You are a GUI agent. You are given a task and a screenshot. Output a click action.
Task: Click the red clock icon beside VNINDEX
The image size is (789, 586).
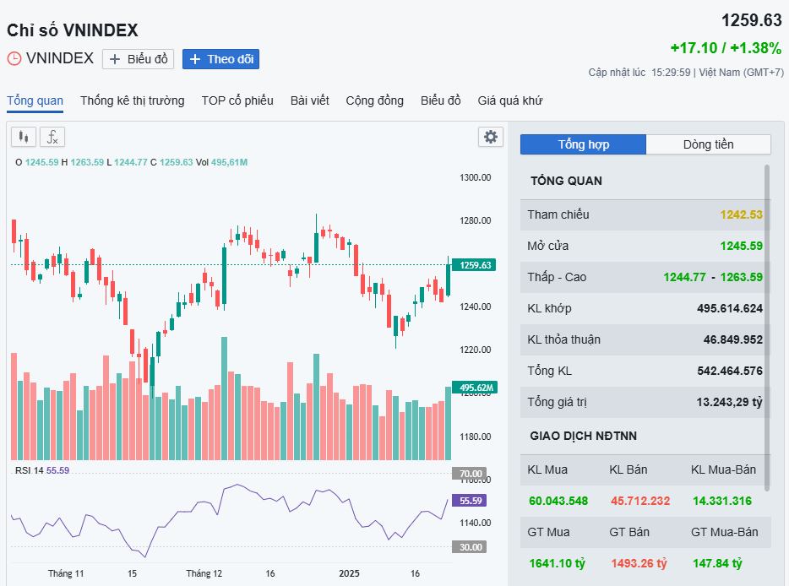click(14, 59)
